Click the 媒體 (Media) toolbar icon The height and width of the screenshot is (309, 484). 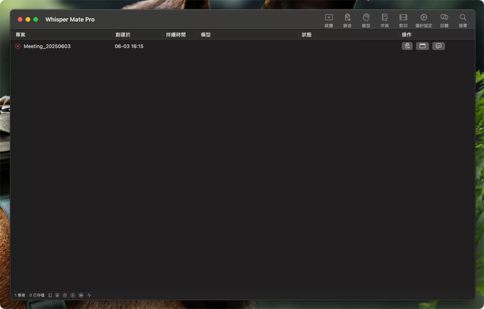329,18
